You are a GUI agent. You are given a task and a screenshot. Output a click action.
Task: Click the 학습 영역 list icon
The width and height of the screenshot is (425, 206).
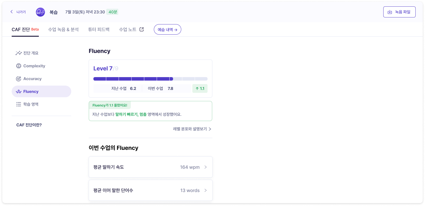19,104
